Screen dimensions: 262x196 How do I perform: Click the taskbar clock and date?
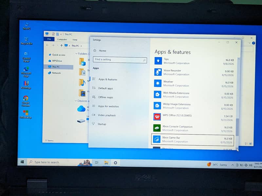tap(258, 165)
